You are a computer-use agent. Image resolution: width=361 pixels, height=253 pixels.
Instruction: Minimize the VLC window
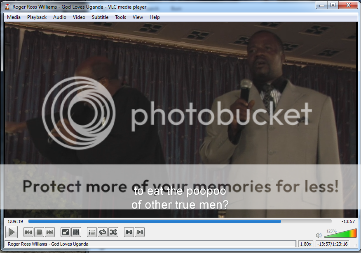pyautogui.click(x=322, y=5)
